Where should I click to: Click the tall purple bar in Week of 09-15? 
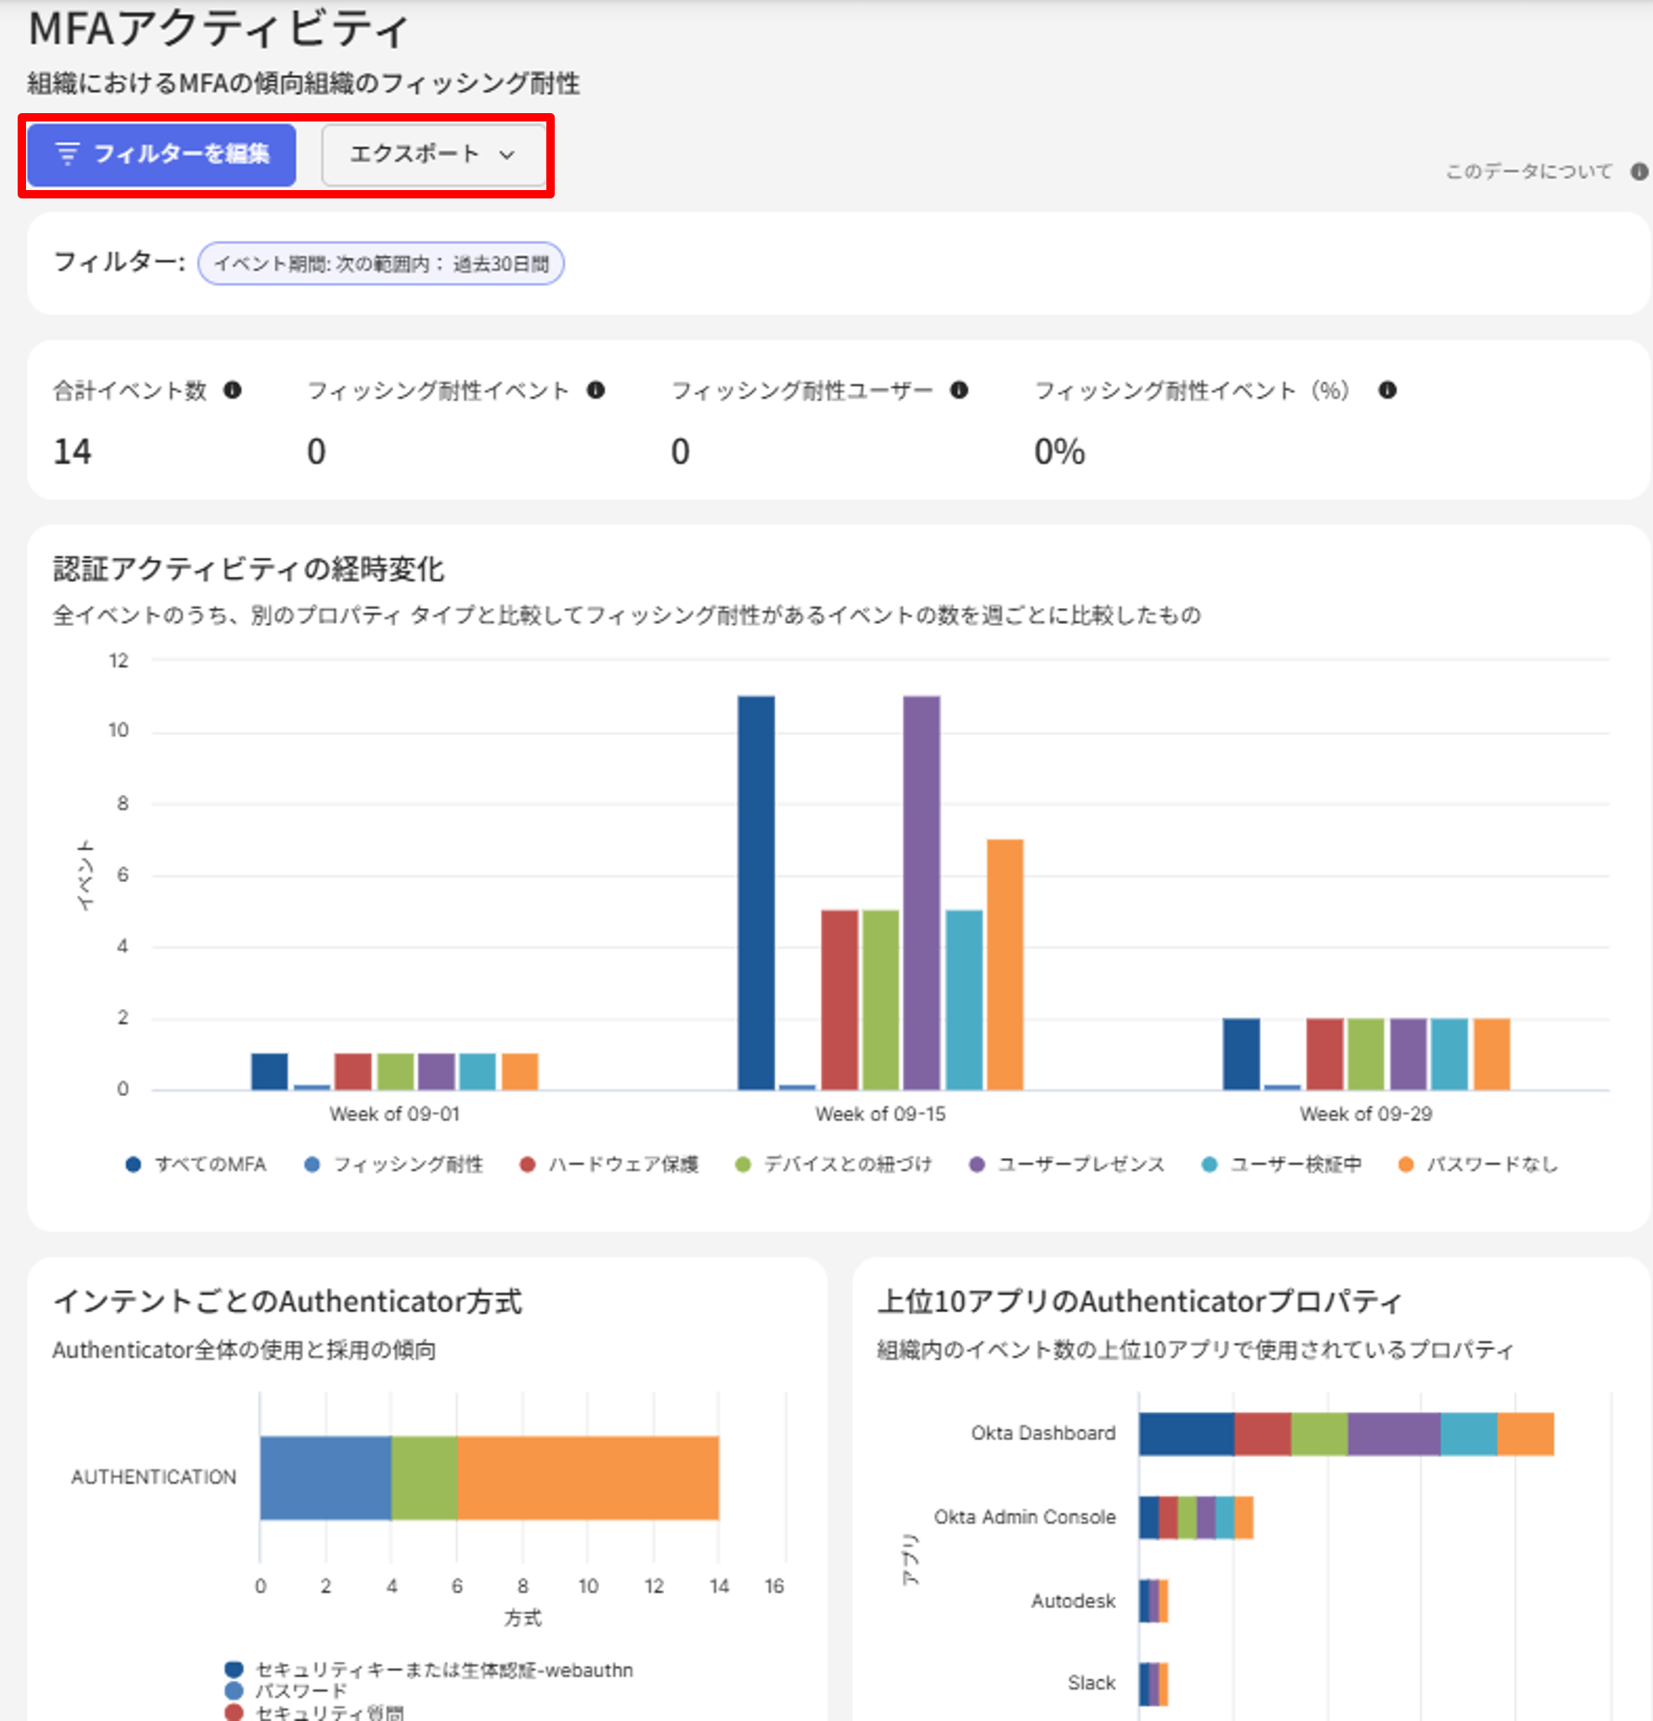pyautogui.click(x=921, y=892)
